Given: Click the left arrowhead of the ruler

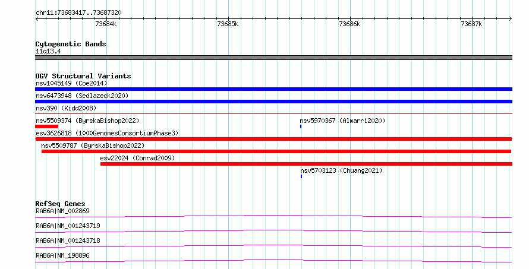Looking at the screenshot, I should pos(37,19).
